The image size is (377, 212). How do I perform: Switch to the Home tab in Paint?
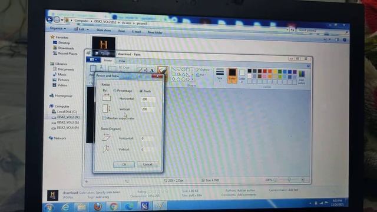tap(108, 60)
